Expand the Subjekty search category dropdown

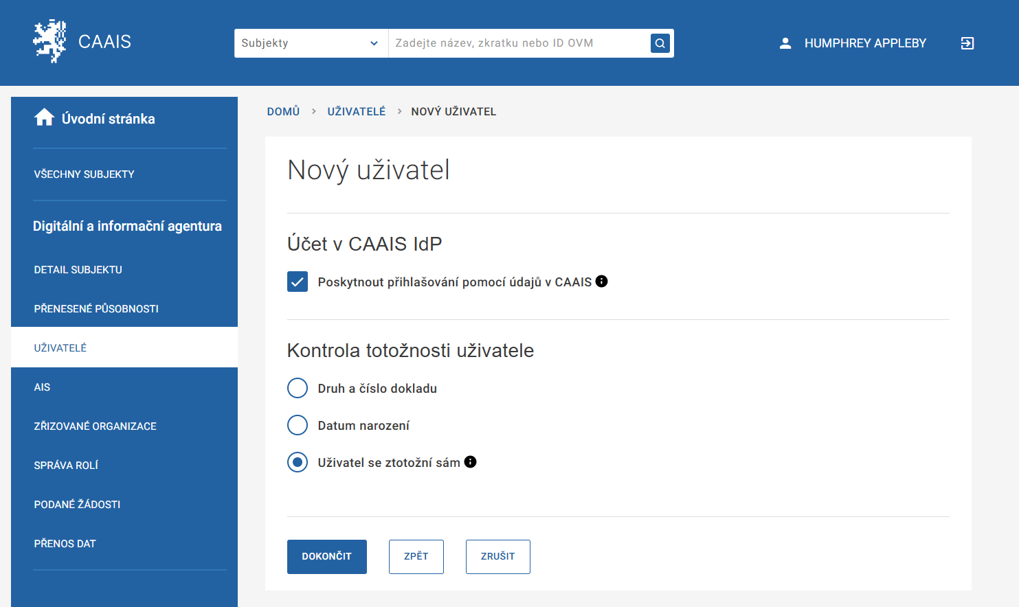coord(311,43)
